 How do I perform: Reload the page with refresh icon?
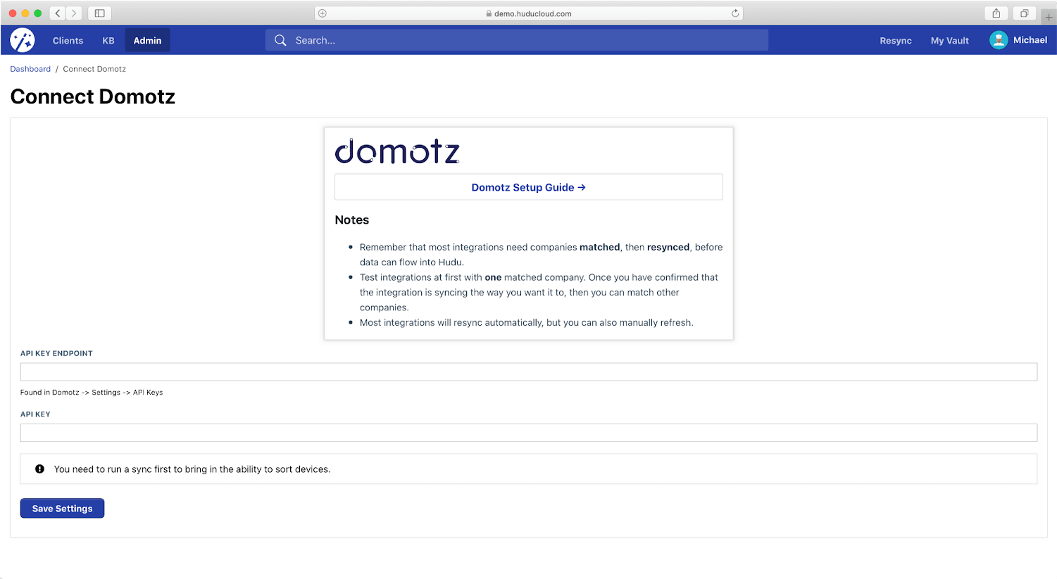click(x=735, y=13)
